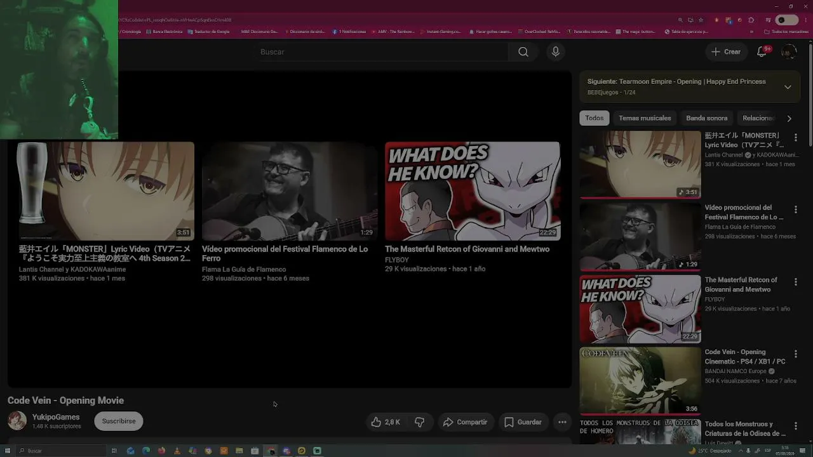The height and width of the screenshot is (457, 813).
Task: Open The magic button bookmark
Action: [x=635, y=32]
